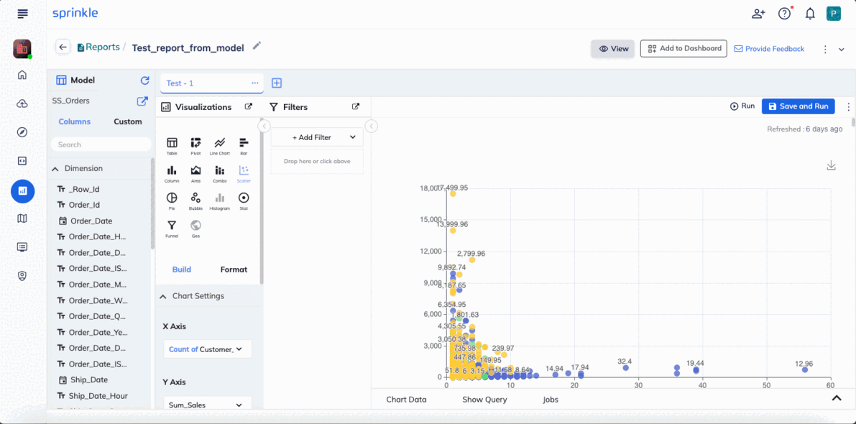Screen dimensions: 856x424
Task: Open SS_Orders model in new window
Action: 142,101
